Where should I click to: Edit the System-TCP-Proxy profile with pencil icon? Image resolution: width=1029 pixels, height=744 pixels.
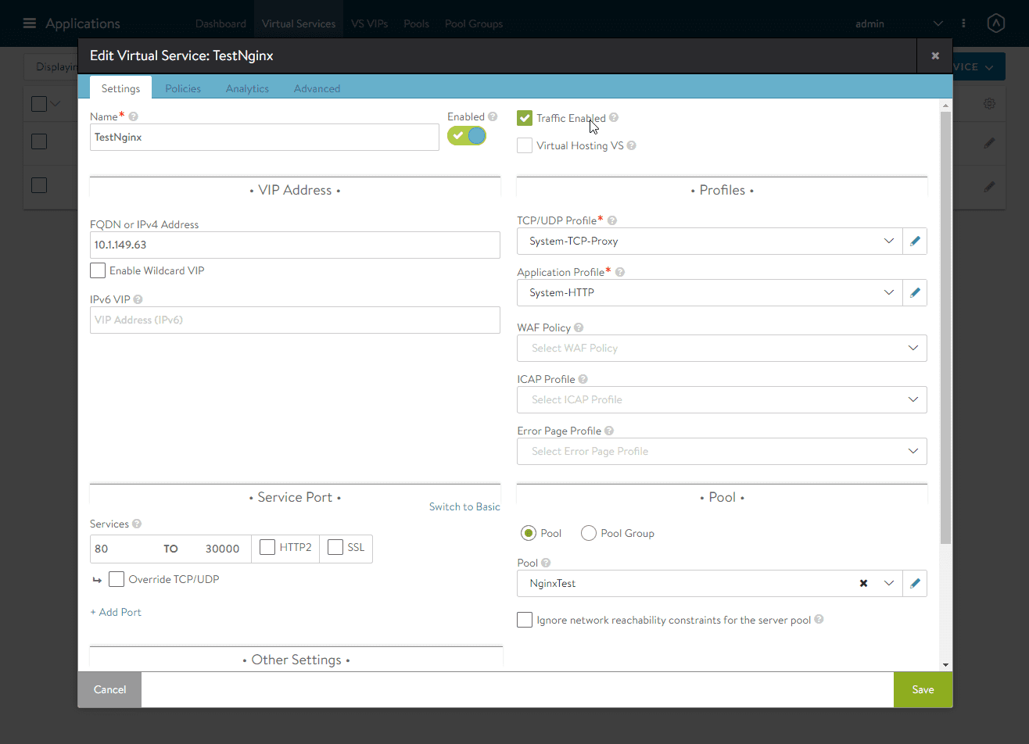click(x=915, y=241)
